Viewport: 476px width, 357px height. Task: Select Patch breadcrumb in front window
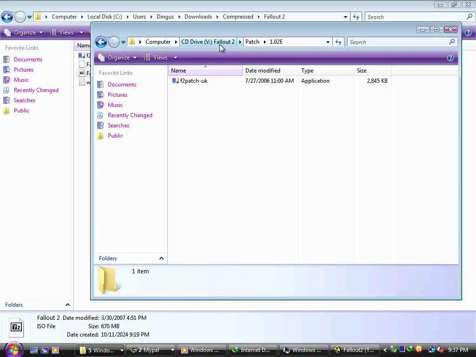coord(252,42)
